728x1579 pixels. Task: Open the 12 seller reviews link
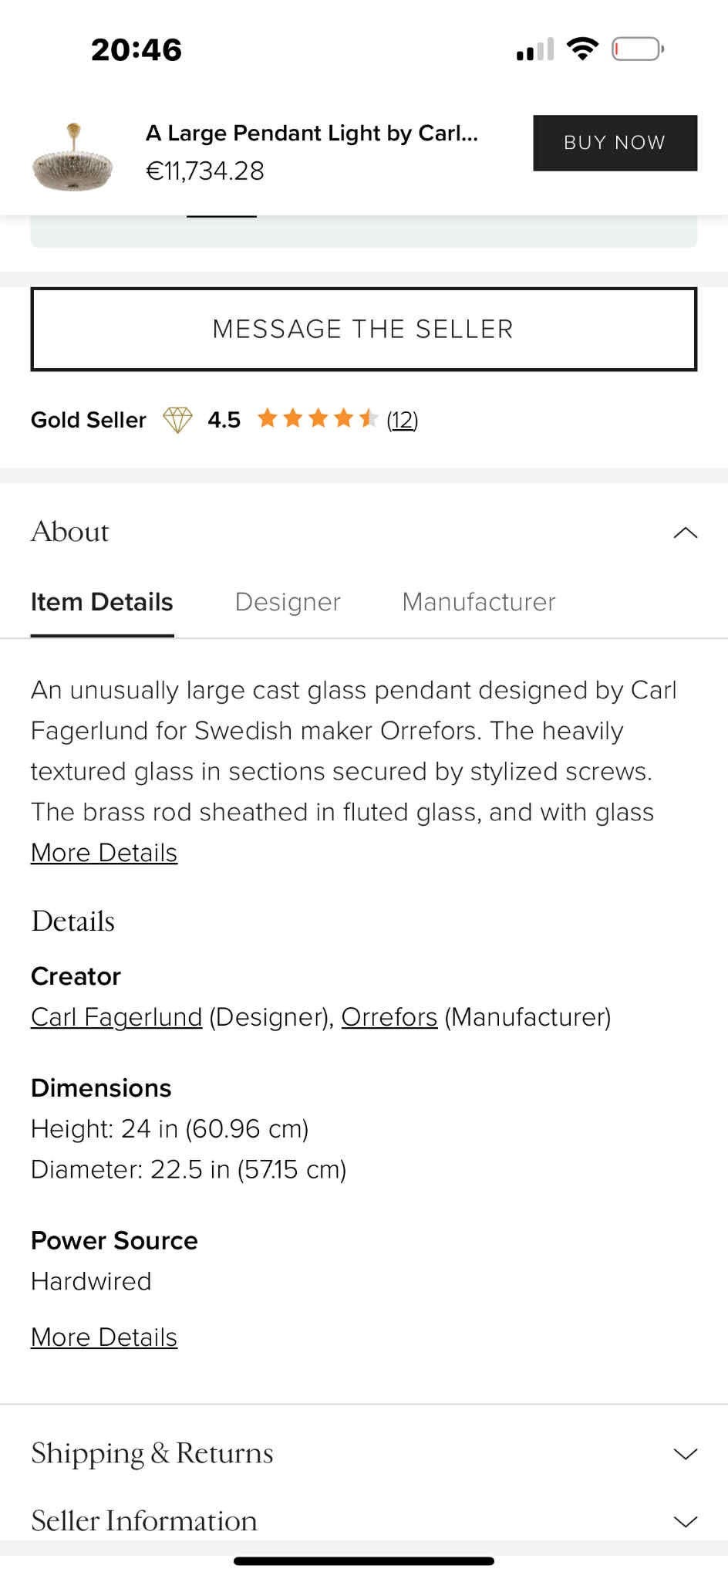(x=402, y=420)
